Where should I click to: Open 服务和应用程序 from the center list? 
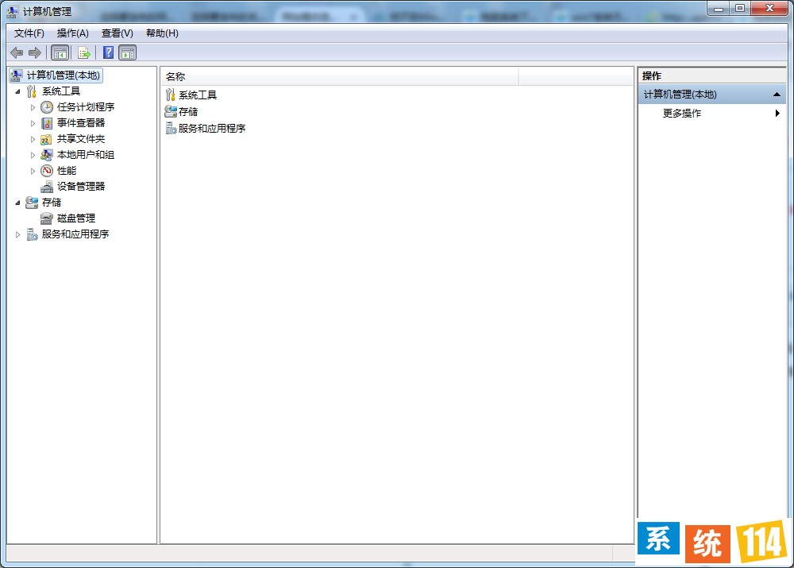tap(211, 129)
